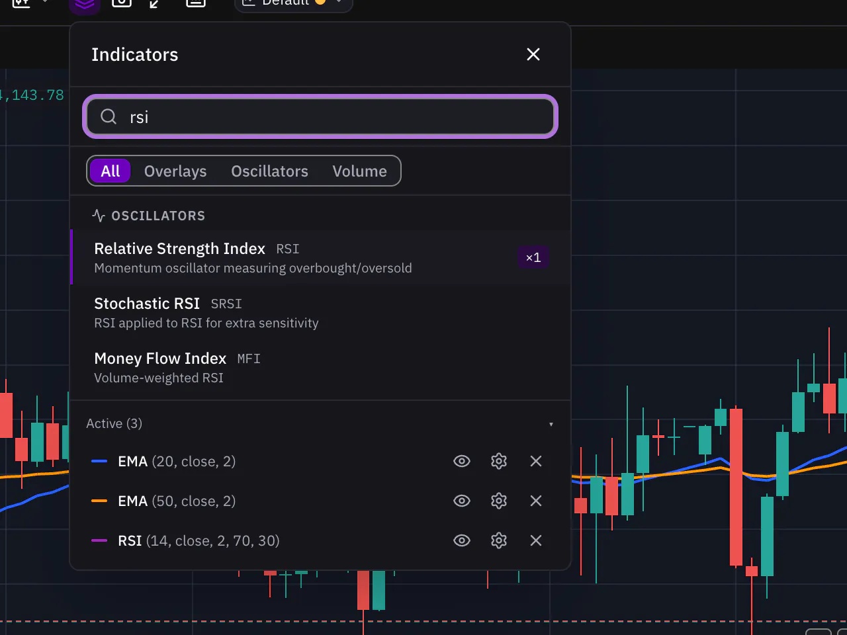Click the blue color line of EMA 20

[x=99, y=461]
